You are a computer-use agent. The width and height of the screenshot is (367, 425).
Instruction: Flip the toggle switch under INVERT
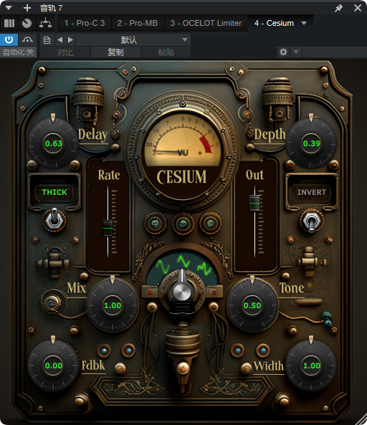(x=311, y=221)
